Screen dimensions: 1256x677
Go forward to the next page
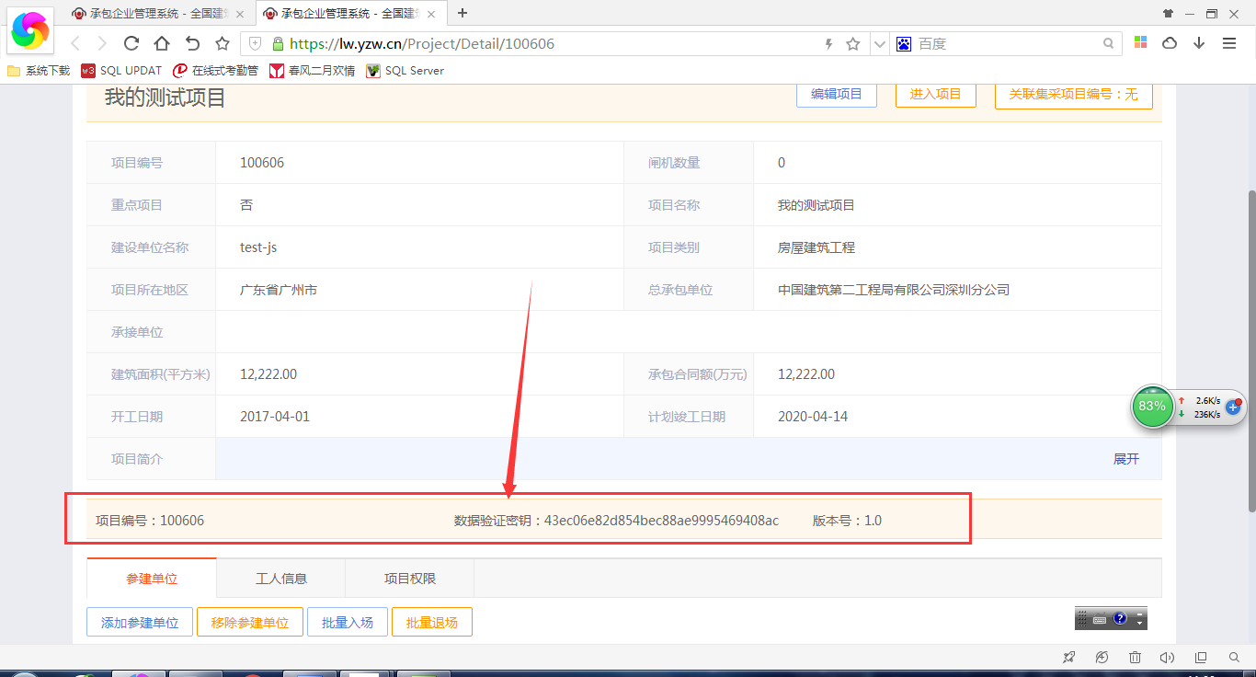(102, 43)
